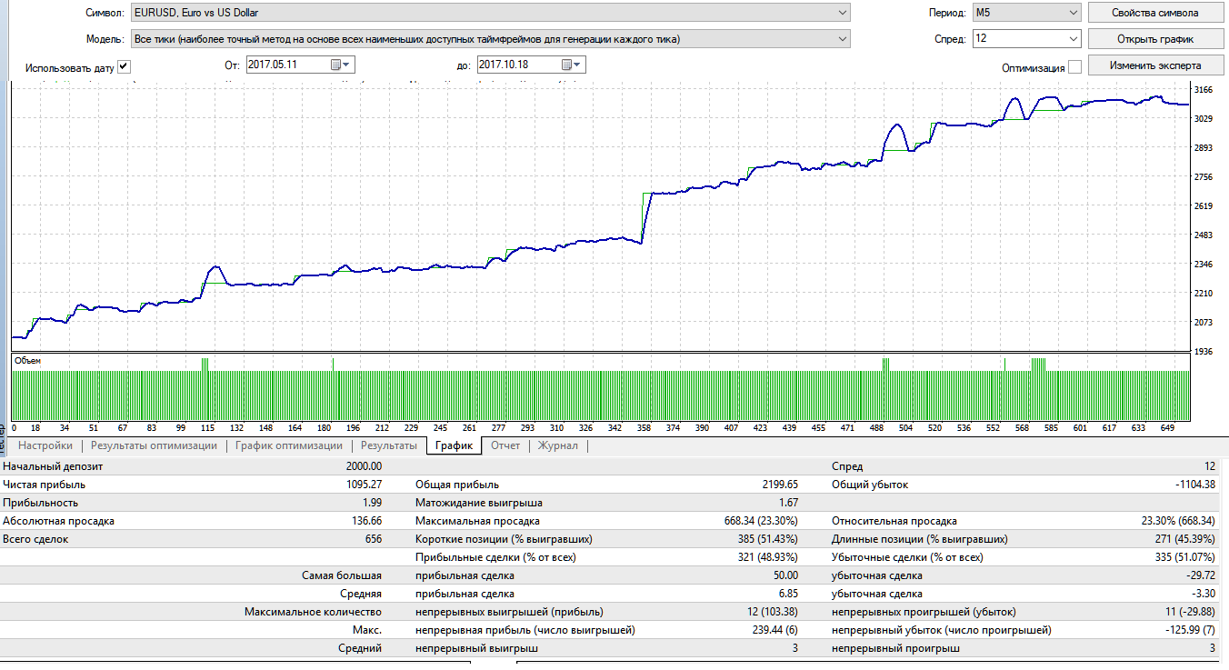Enable the Оптимизация checkbox
Screen dimensions: 1229x670
(1074, 66)
